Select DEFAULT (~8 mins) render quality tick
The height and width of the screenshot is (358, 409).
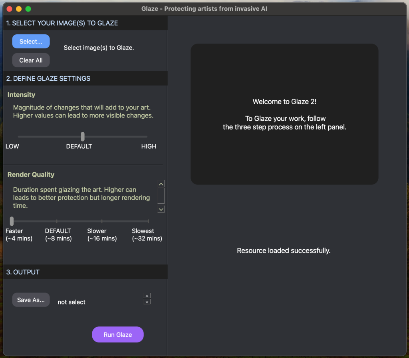click(x=57, y=221)
